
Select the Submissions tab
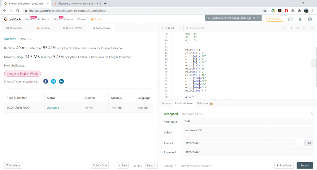101,28
